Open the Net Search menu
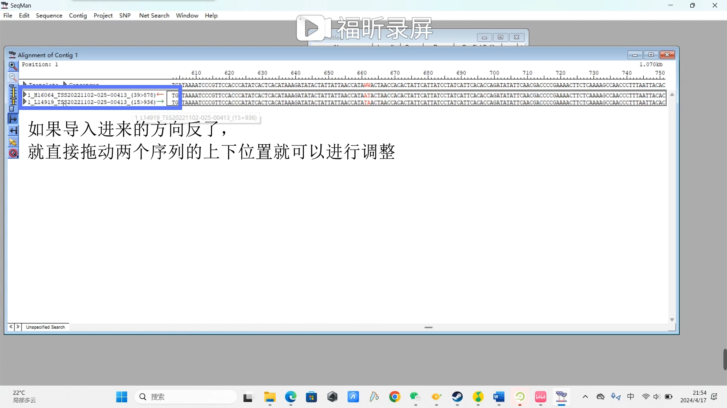This screenshot has width=727, height=408. point(154,15)
